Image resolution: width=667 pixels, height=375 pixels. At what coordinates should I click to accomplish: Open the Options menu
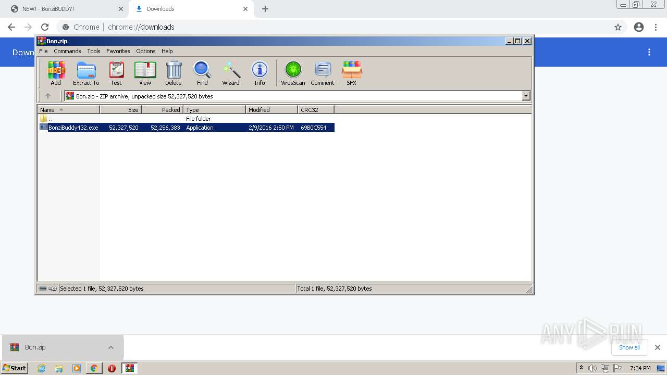tap(146, 51)
